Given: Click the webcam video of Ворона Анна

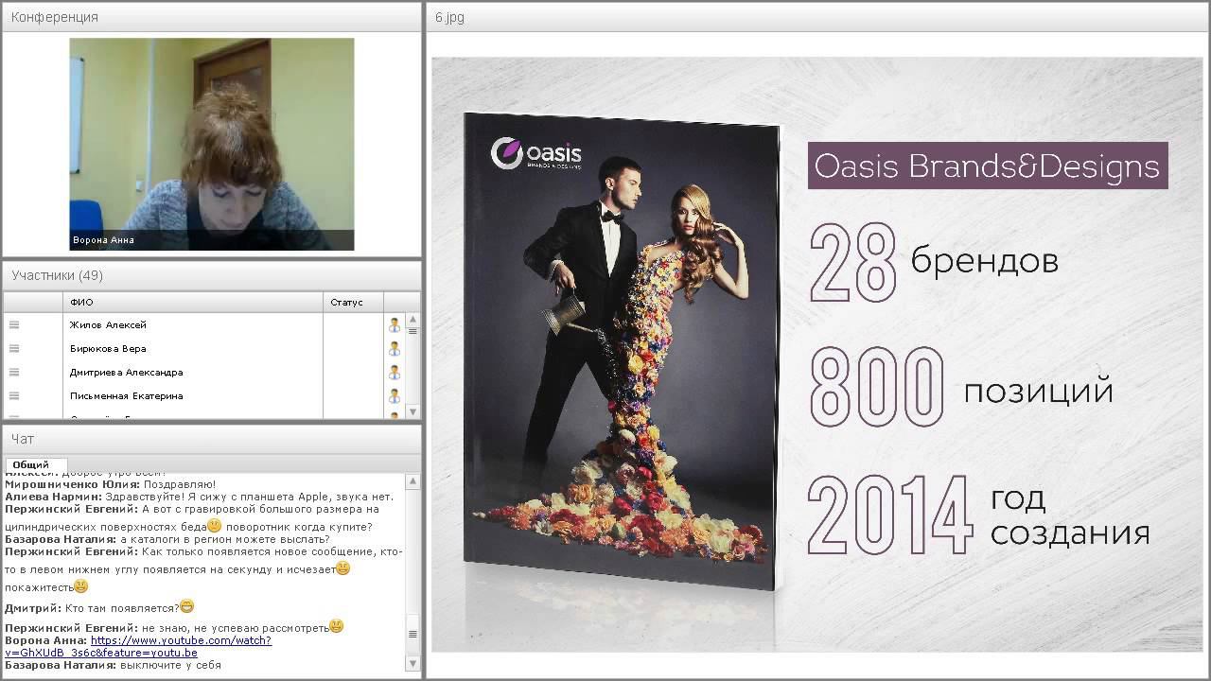Looking at the screenshot, I should click(212, 144).
